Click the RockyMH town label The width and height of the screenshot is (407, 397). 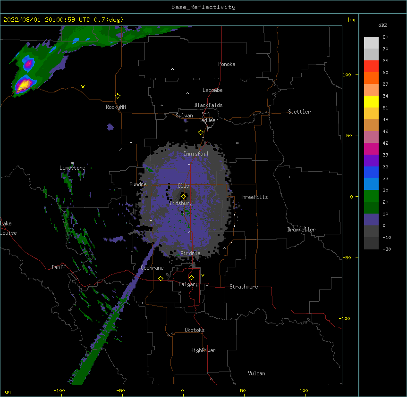pyautogui.click(x=116, y=107)
